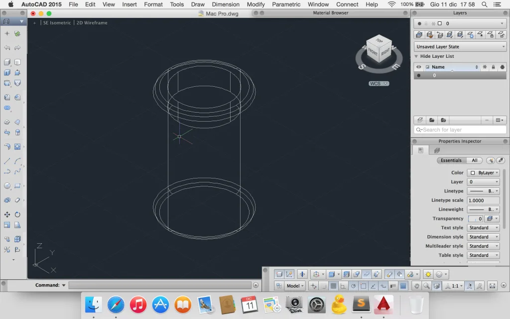Toggle ortho mode in status bar
The image size is (510, 319).
343,286
